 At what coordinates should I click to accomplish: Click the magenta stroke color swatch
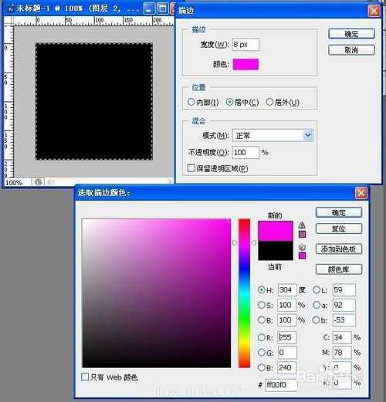click(245, 64)
